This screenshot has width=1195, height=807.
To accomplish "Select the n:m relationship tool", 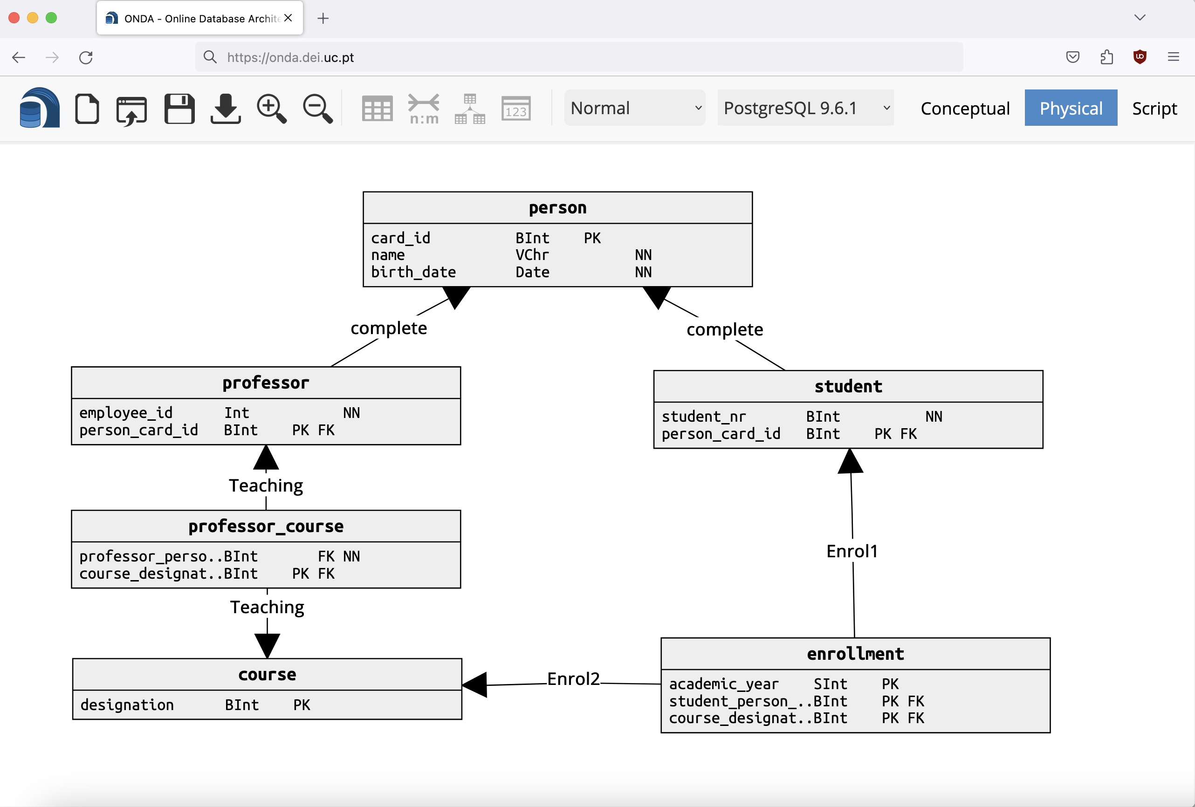I will coord(424,109).
